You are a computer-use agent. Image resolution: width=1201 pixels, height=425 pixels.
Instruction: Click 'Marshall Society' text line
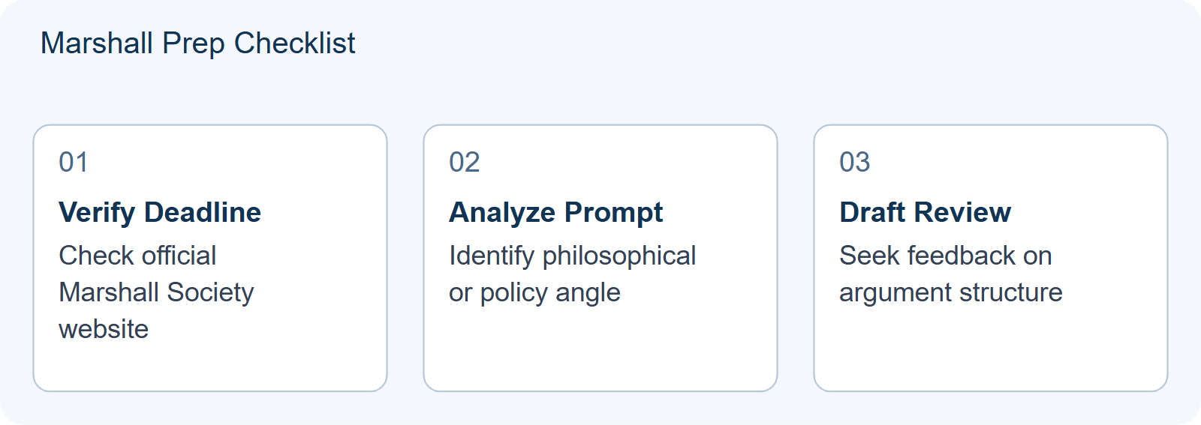(x=156, y=292)
